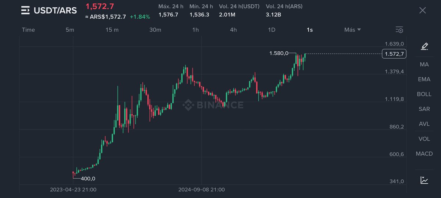Click the 2024-09-08 21:00 date label
This screenshot has height=198, width=441.
[x=201, y=190]
